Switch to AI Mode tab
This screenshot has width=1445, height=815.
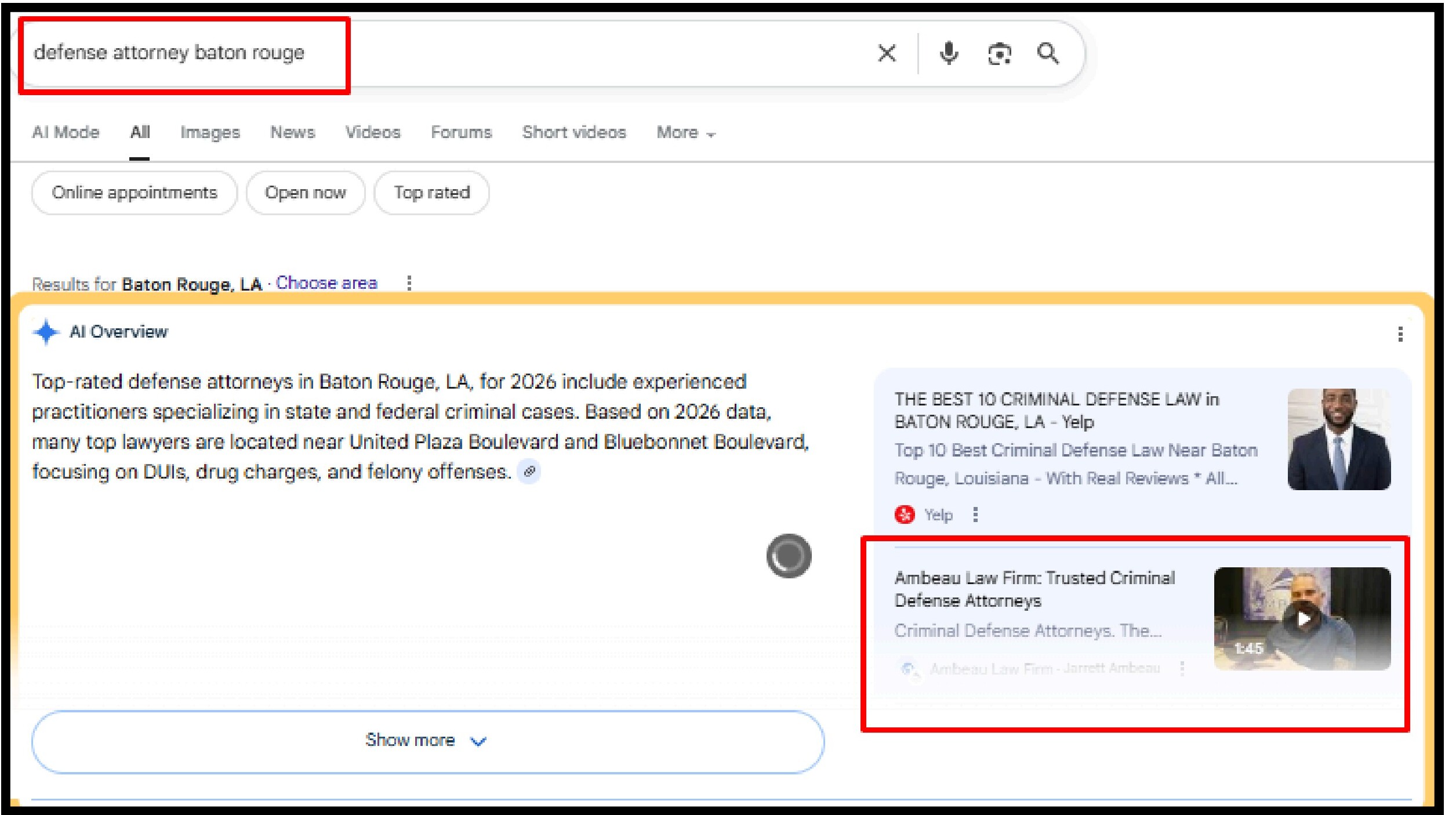coord(66,132)
